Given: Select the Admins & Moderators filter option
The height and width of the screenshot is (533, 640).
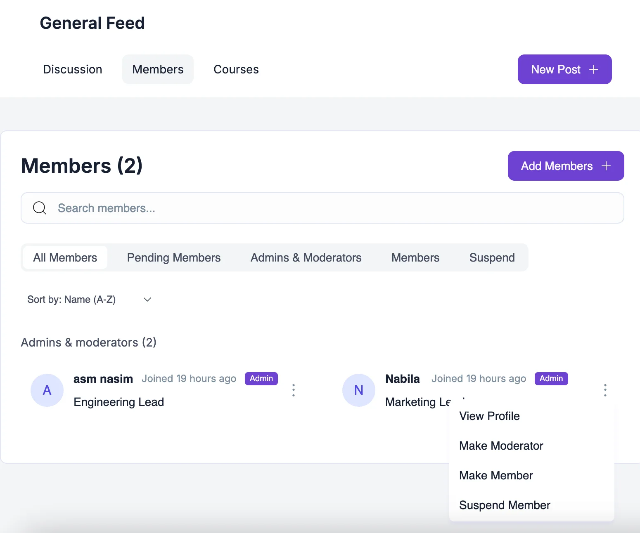Looking at the screenshot, I should point(306,257).
